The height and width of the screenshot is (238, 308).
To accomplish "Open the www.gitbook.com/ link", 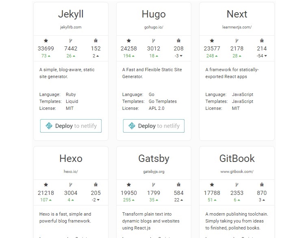I will tap(237, 172).
